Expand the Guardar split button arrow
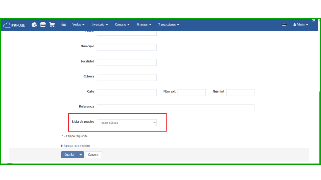The image size is (321, 180). point(81,155)
